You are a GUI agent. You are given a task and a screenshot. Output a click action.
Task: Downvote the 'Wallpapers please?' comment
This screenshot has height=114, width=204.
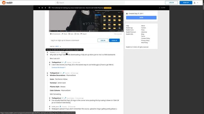point(50,109)
